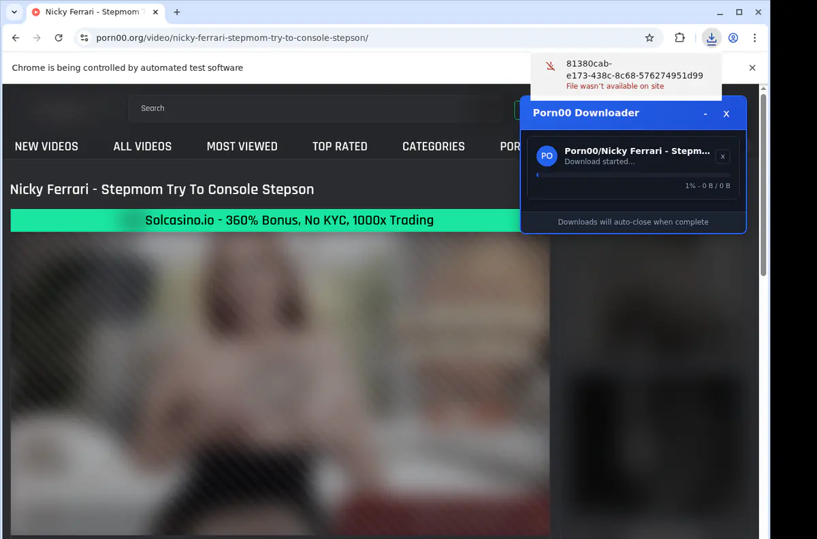Click the main video player area
Viewport: 817px width, 539px height.
(280, 384)
